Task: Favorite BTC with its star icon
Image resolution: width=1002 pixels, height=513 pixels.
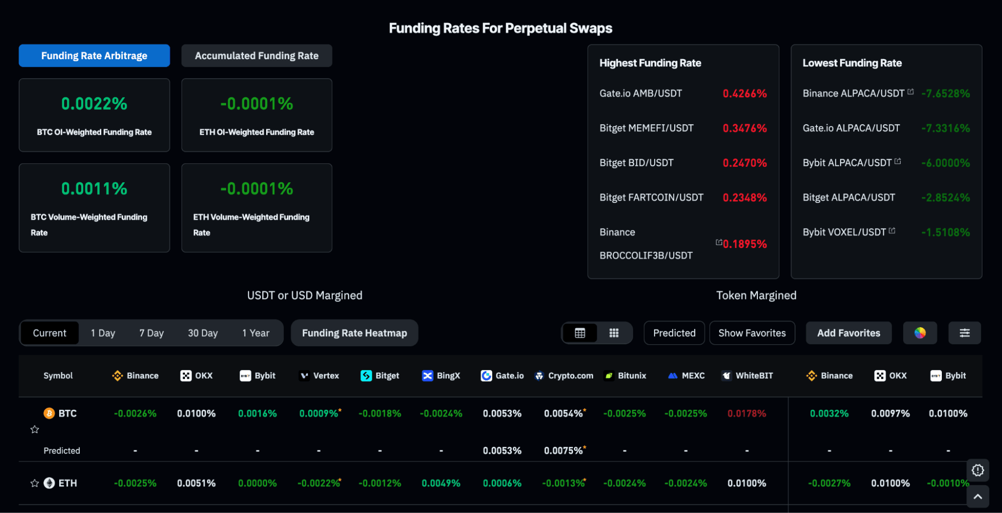Action: pos(35,429)
